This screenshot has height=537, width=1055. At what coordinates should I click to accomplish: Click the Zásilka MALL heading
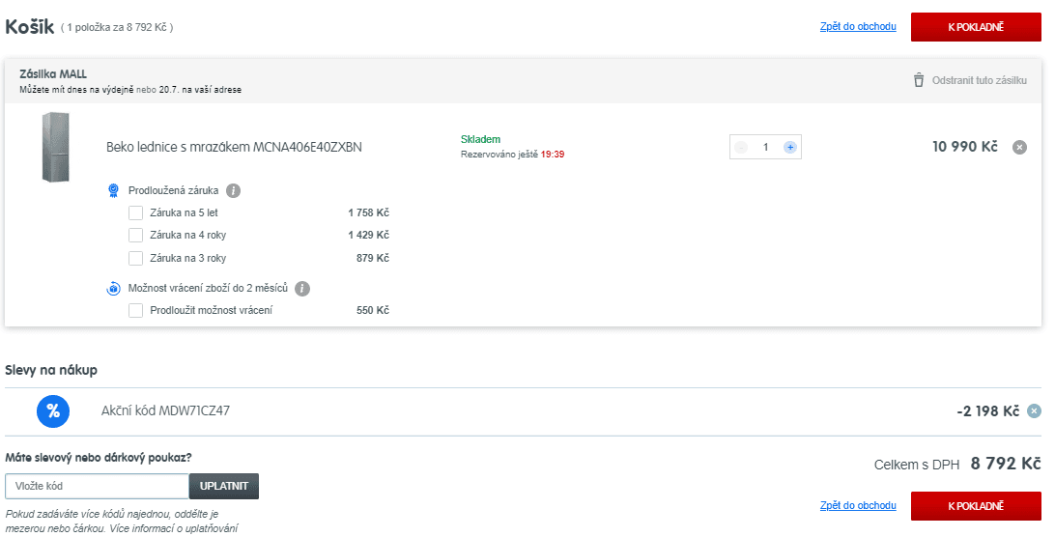coord(53,74)
